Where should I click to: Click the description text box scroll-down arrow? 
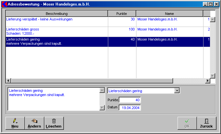(x=102, y=108)
